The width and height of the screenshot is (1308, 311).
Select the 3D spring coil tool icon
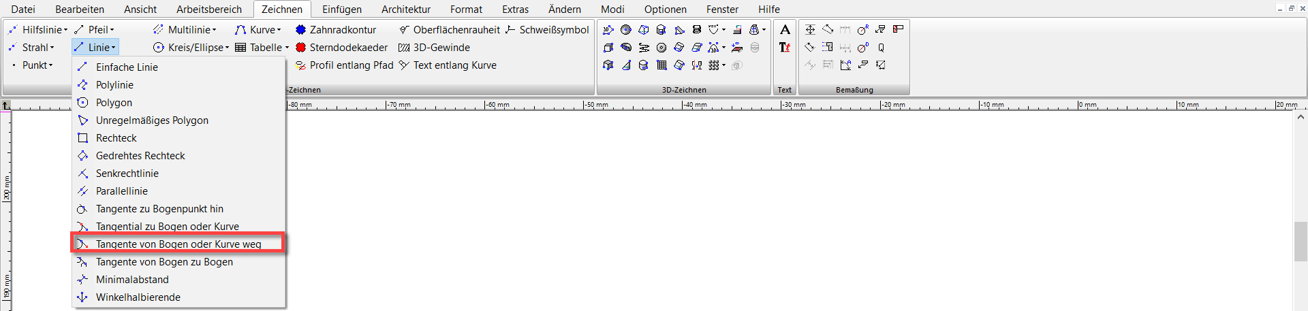(x=697, y=29)
